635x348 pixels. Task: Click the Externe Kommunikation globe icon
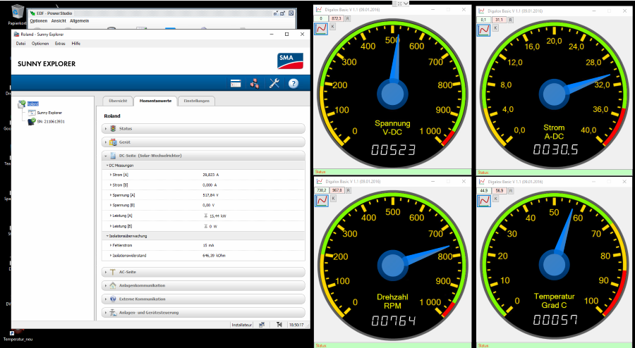tap(113, 299)
